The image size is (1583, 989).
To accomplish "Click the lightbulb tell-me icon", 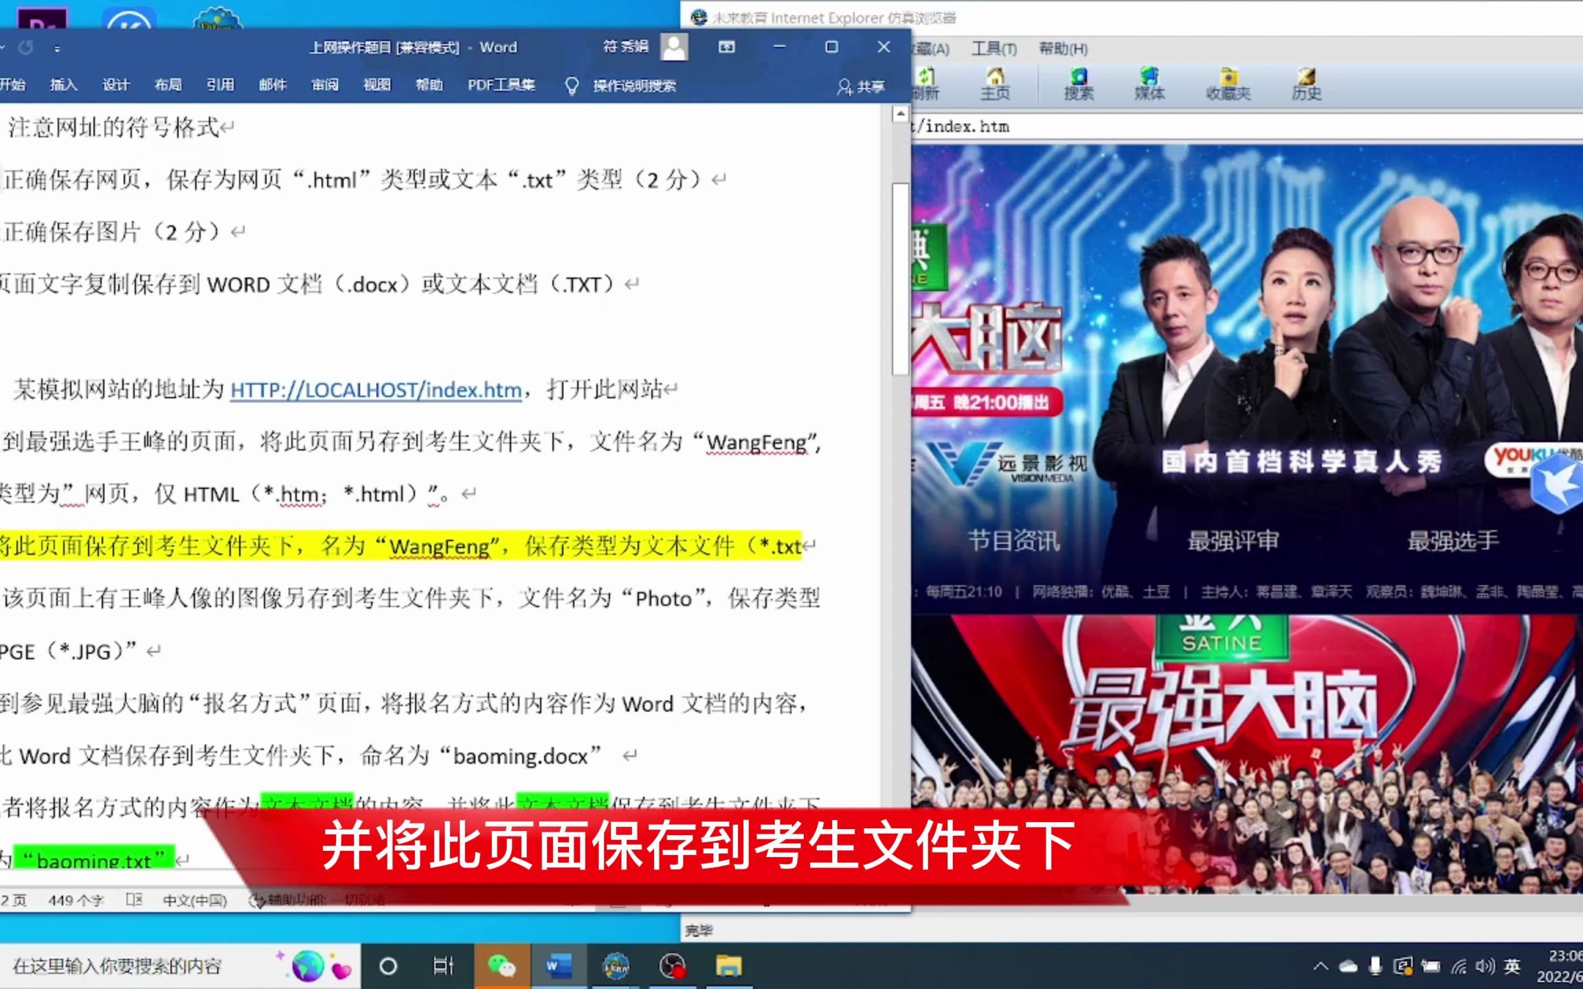I will point(571,86).
